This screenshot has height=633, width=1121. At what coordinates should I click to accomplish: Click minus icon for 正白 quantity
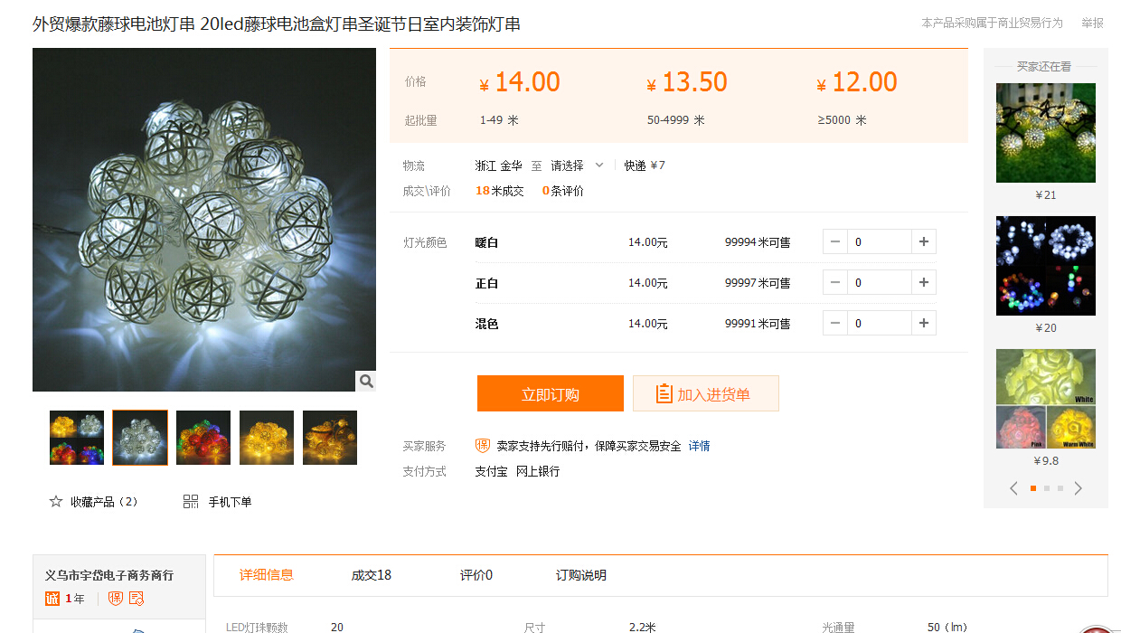[x=835, y=283]
